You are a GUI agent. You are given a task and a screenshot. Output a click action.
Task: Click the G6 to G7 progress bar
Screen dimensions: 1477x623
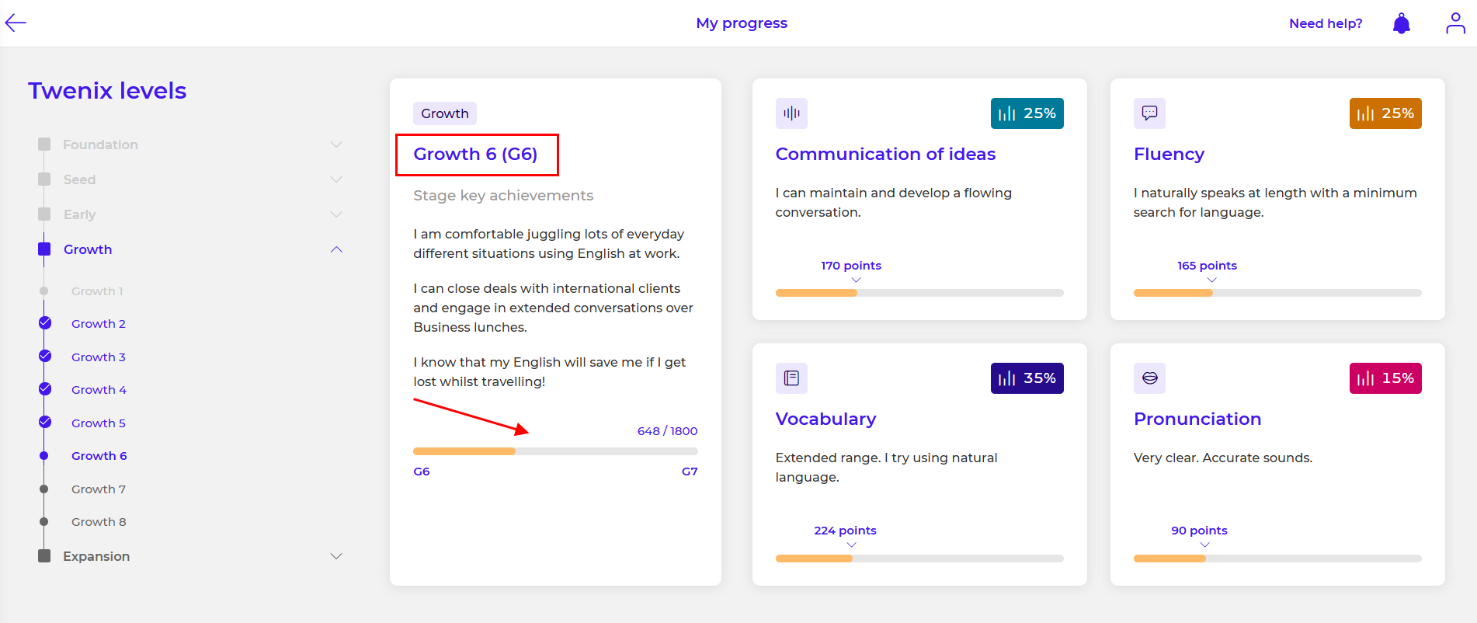(555, 451)
